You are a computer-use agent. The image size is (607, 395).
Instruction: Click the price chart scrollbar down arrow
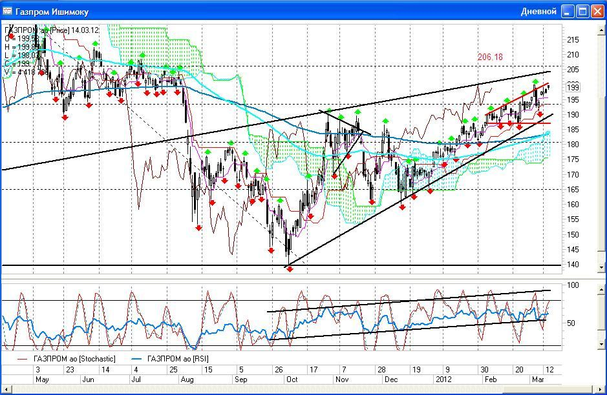[x=601, y=267]
